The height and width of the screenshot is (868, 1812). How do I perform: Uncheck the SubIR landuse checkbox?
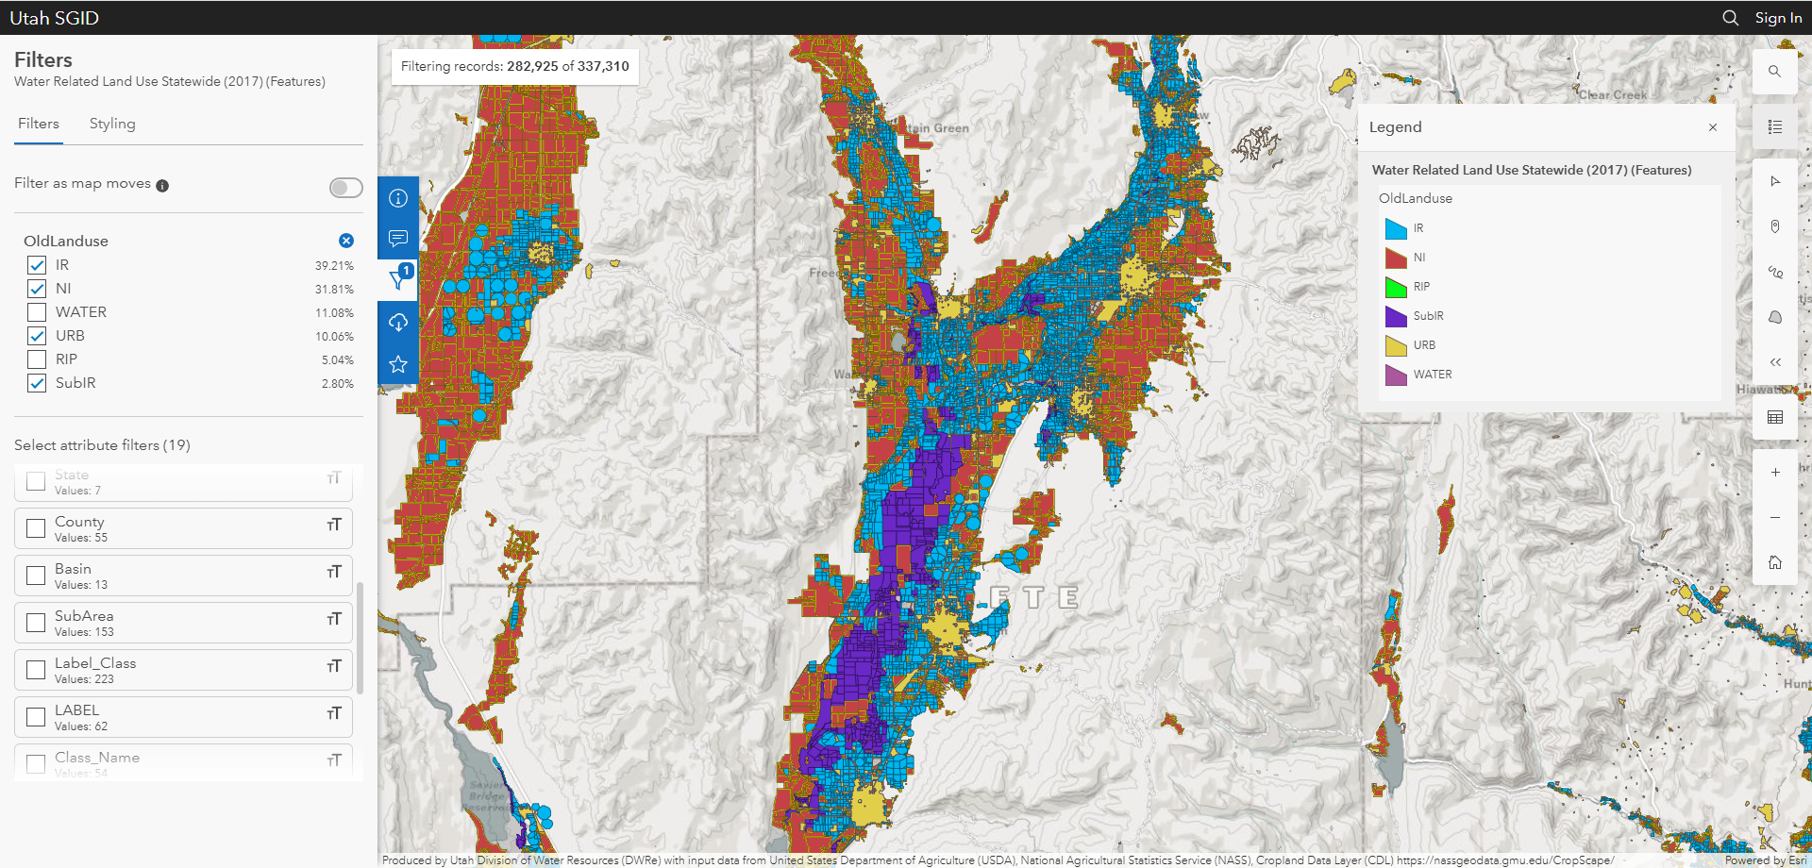pyautogui.click(x=37, y=383)
